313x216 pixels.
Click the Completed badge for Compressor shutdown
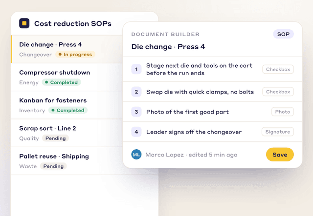(61, 82)
